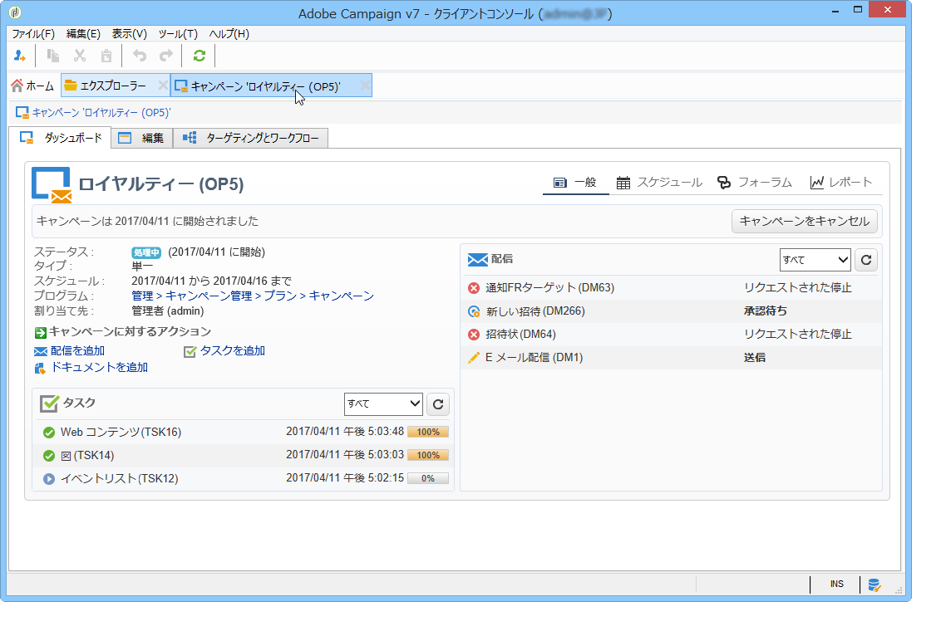Image resolution: width=936 pixels, height=626 pixels.
Task: Click the 管理 program path link
Action: coord(142,296)
